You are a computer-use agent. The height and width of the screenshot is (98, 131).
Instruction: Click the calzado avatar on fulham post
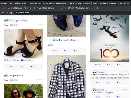point(94,90)
